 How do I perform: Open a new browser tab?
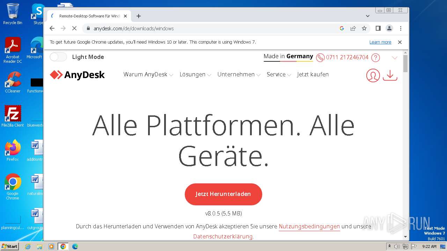point(139,16)
